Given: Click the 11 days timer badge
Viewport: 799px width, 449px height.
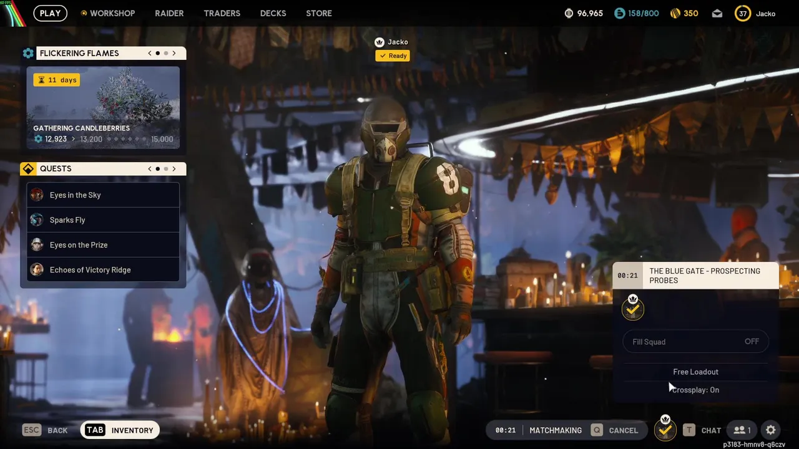Looking at the screenshot, I should coord(57,80).
